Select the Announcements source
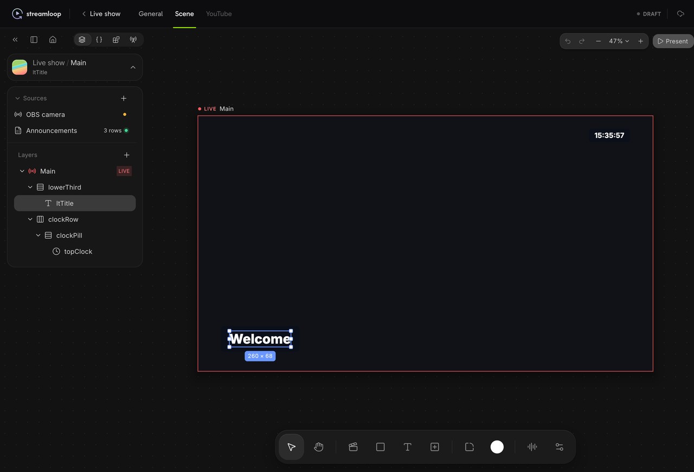The height and width of the screenshot is (472, 694). pyautogui.click(x=75, y=130)
